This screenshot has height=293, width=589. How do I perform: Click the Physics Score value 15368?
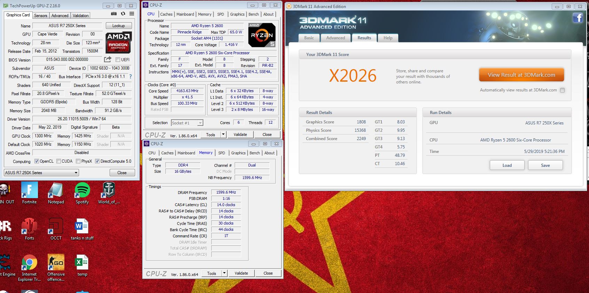coord(360,130)
